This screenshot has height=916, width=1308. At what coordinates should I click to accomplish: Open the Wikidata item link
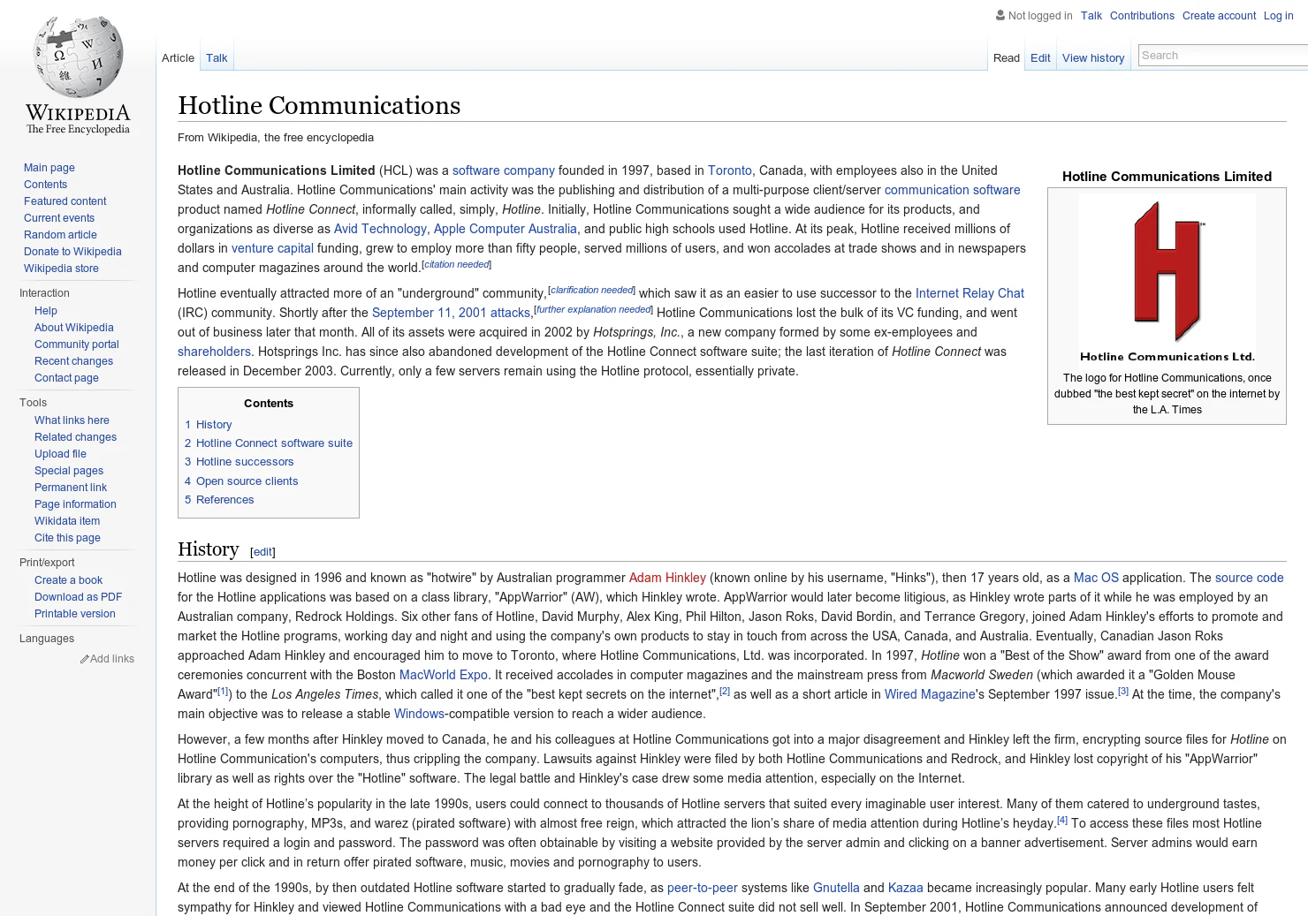click(67, 521)
